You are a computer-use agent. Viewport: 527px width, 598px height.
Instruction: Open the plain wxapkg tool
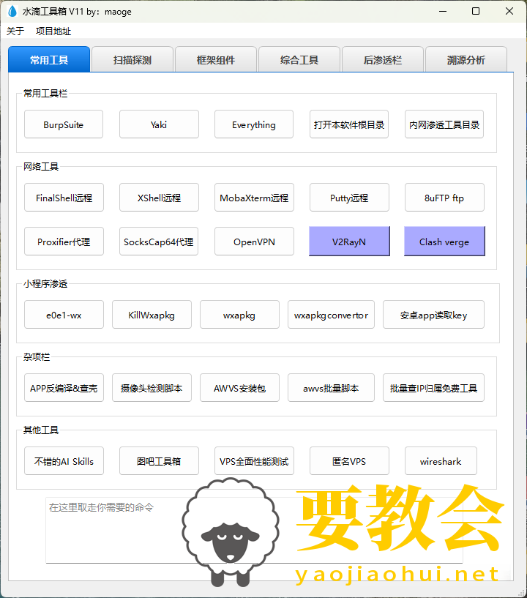pyautogui.click(x=239, y=315)
